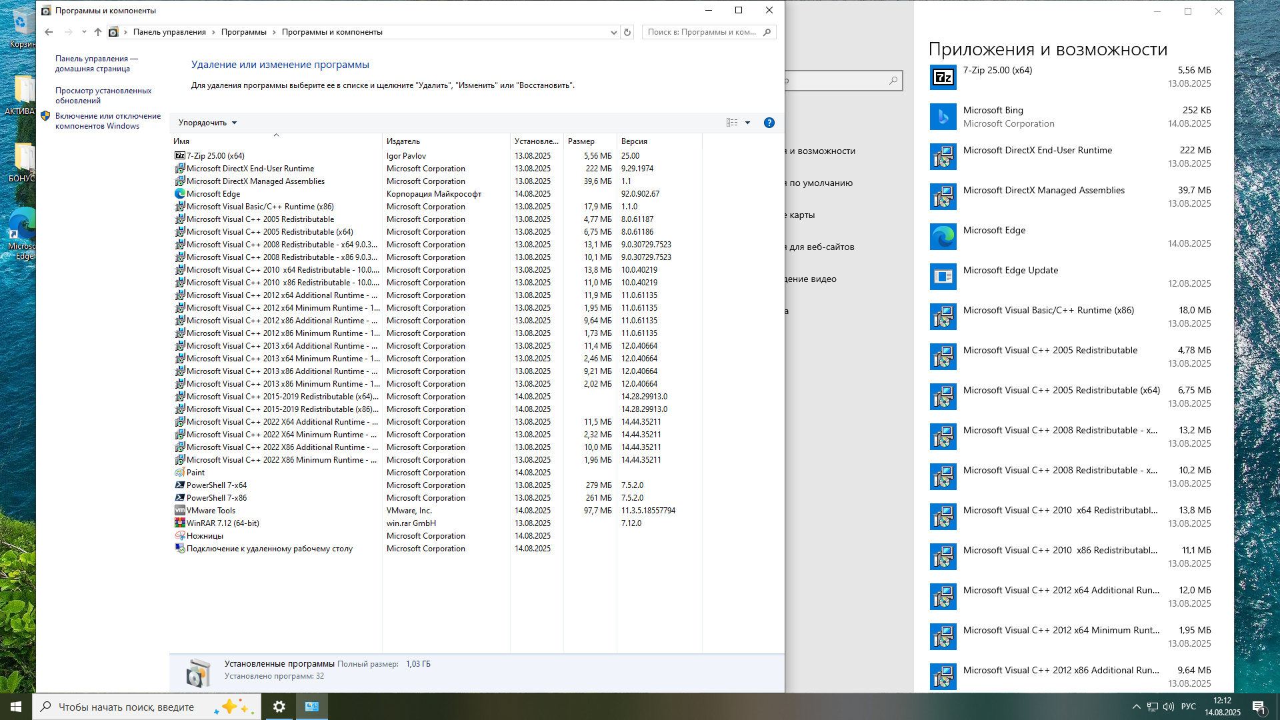Click Microsoft Edge Update icon in Settings list

[943, 277]
